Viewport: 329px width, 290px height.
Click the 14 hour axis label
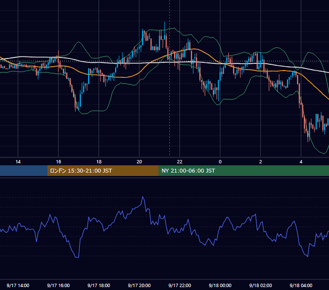tap(18, 162)
